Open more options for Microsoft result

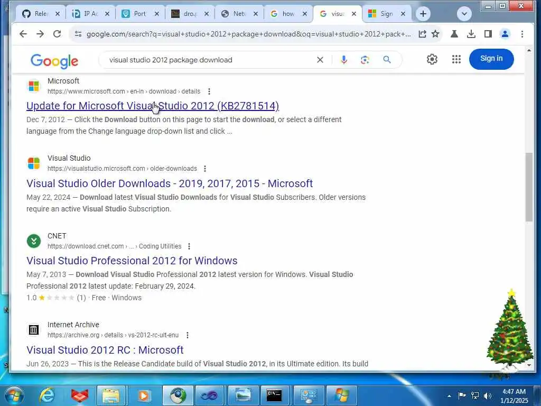point(209,91)
